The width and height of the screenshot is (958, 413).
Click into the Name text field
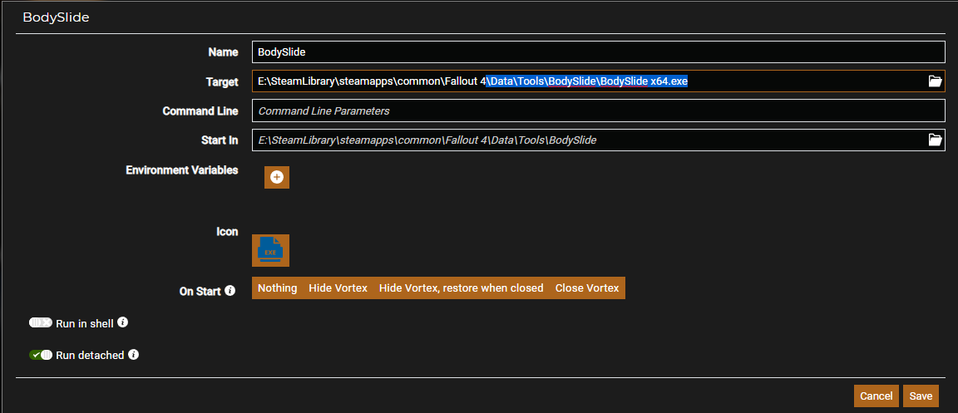point(598,52)
